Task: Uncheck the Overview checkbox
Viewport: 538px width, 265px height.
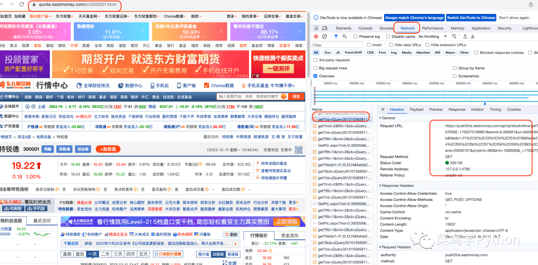Action: (315, 76)
